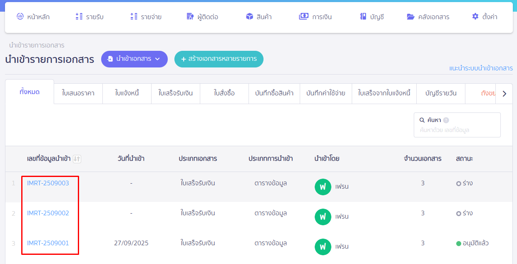Select the การเงิน finance icon
The height and width of the screenshot is (264, 517).
tap(303, 16)
